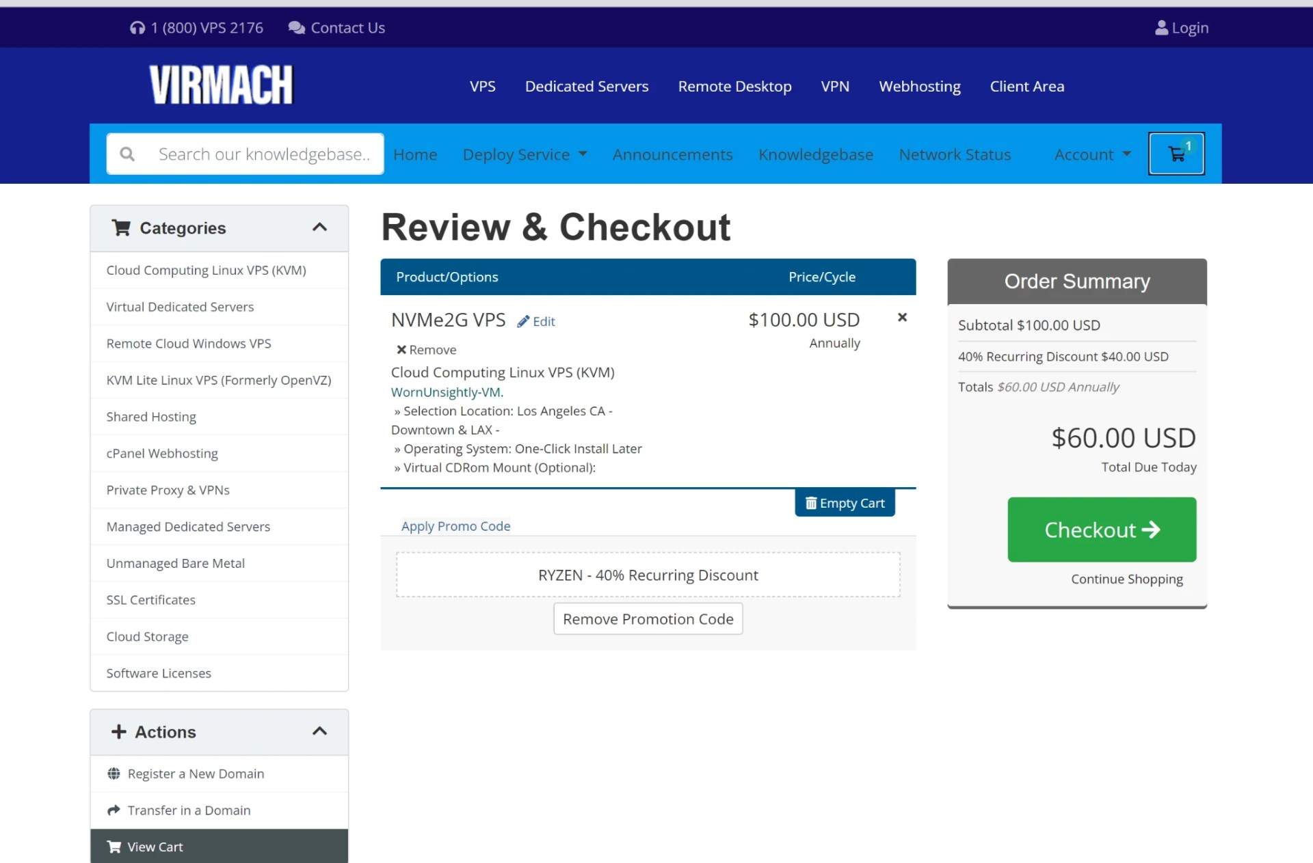Click the X icon beside the price

coord(902,317)
